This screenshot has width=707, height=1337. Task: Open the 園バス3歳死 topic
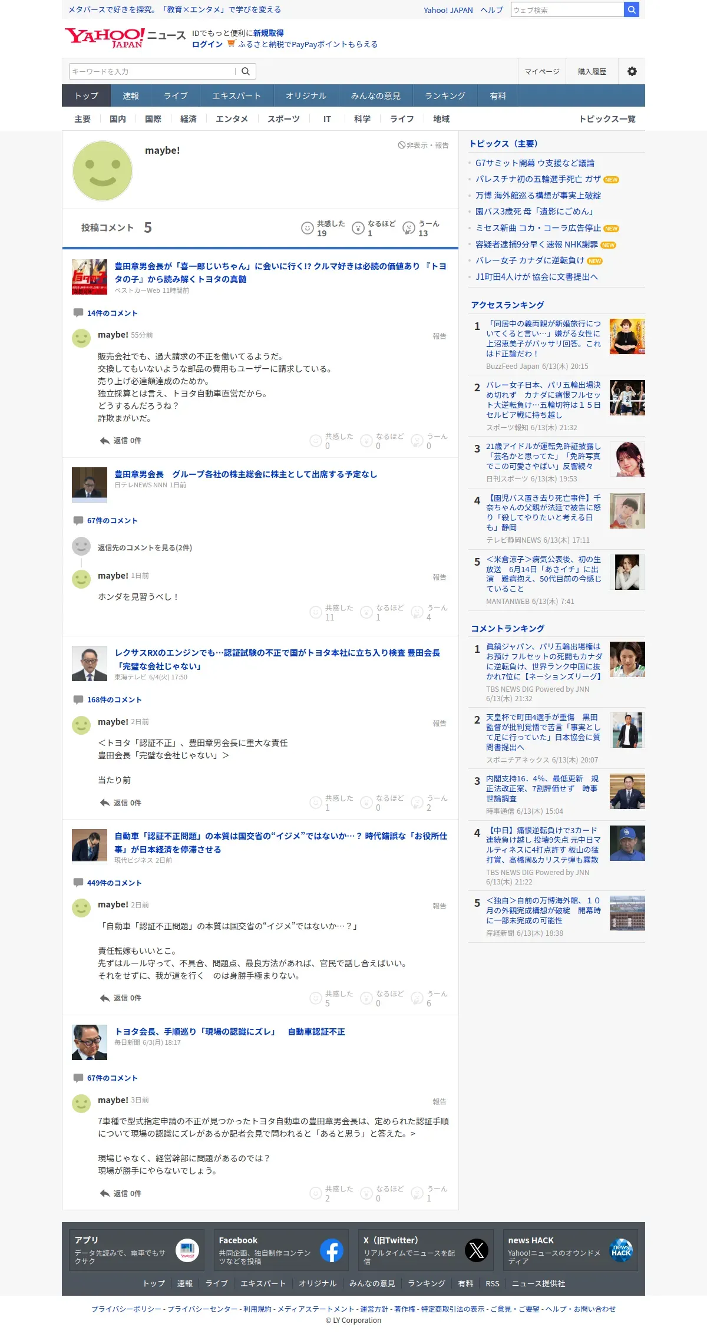click(536, 212)
